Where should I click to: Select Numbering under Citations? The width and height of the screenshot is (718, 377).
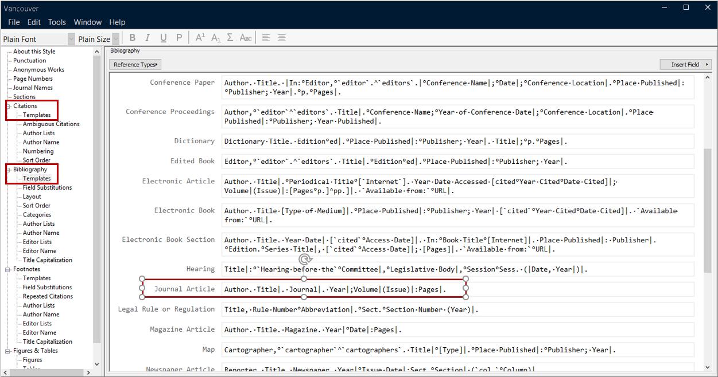(38, 151)
